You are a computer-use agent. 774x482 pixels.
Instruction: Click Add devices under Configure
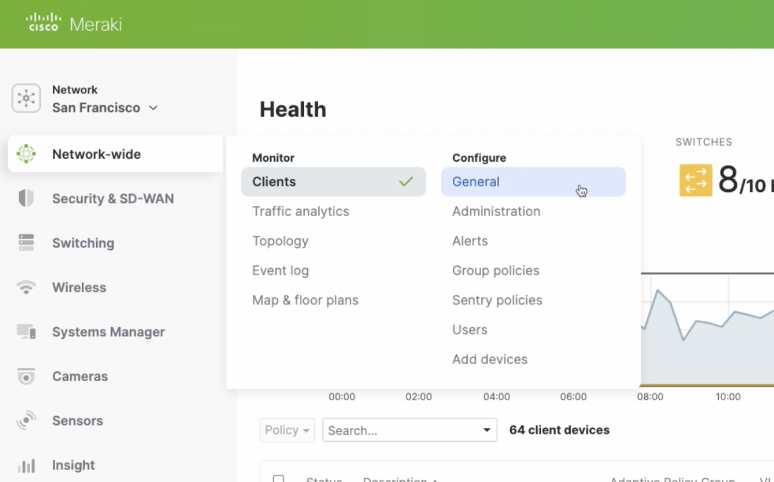pyautogui.click(x=490, y=359)
